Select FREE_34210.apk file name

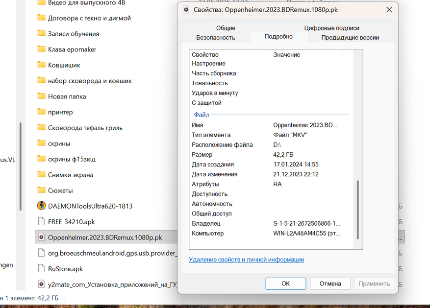(71, 222)
